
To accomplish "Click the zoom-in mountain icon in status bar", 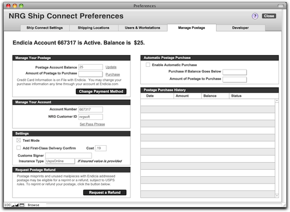I will point(17,205).
